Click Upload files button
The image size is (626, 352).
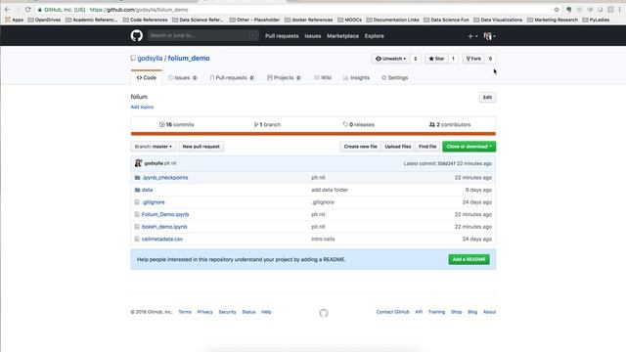coord(398,147)
